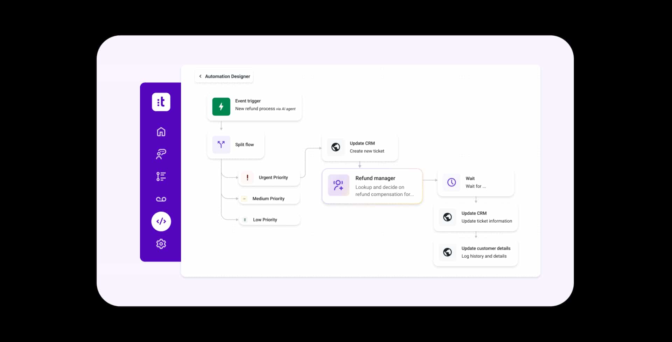Click the Refund manager agent icon
Screen dimensions: 672x342
click(x=338, y=185)
